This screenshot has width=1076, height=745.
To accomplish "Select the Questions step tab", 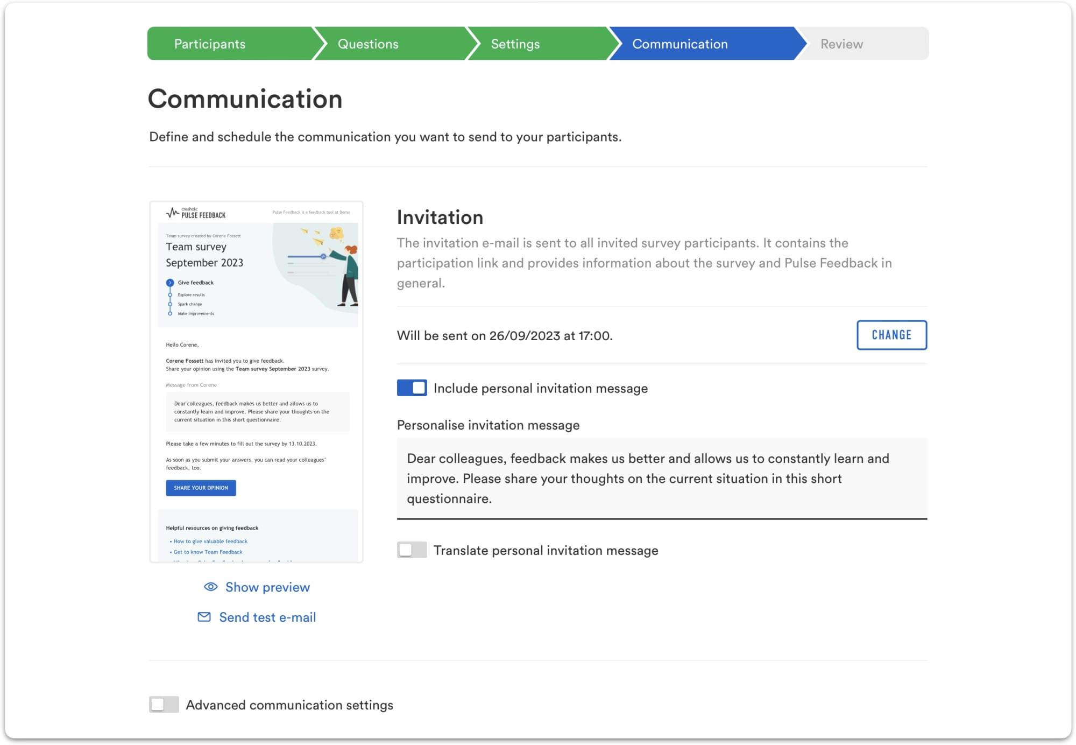I will (x=367, y=44).
